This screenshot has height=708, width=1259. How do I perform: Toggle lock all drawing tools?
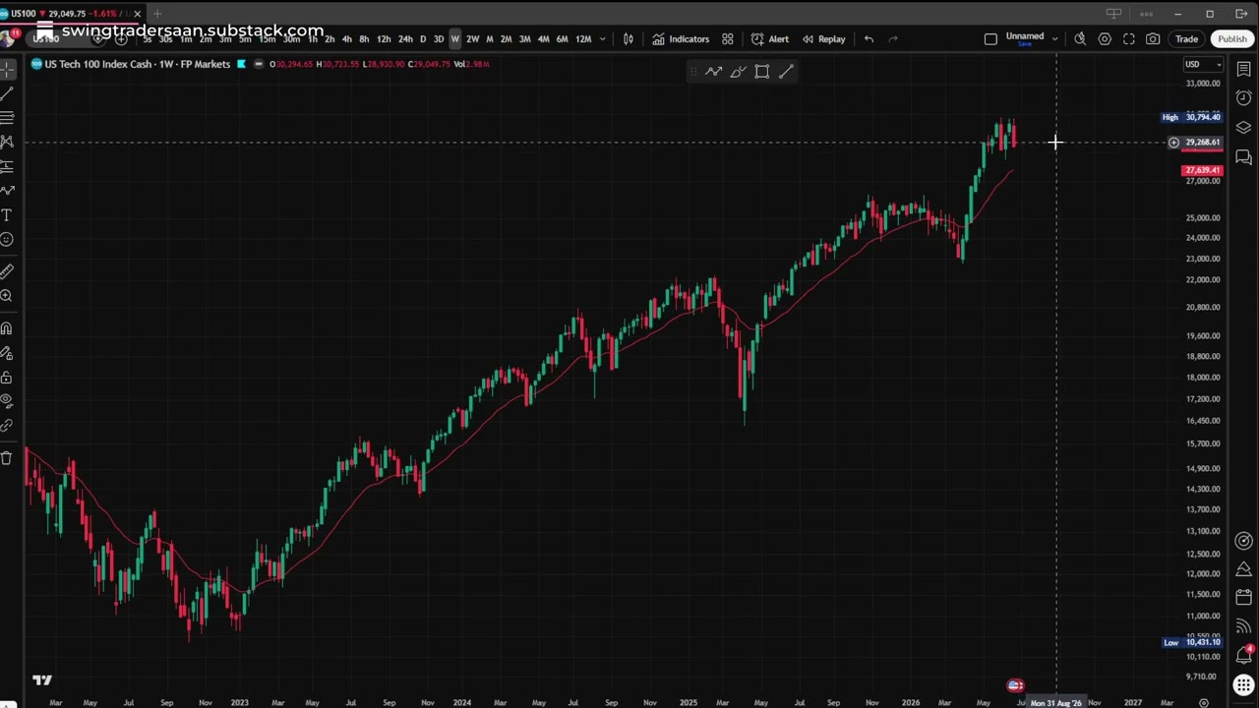click(x=7, y=378)
